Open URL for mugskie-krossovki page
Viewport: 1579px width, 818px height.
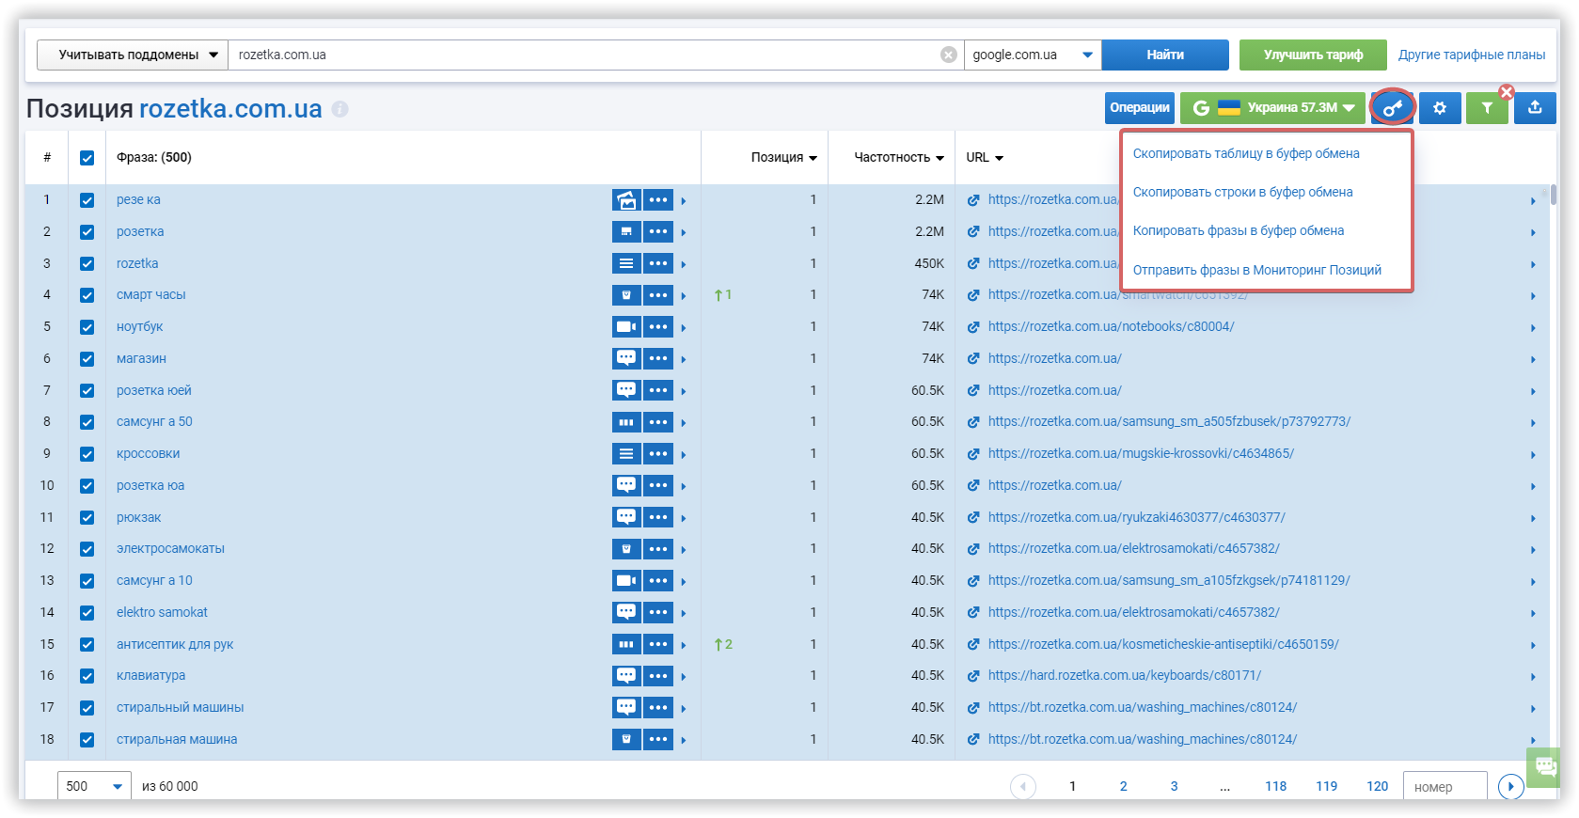tap(1141, 453)
